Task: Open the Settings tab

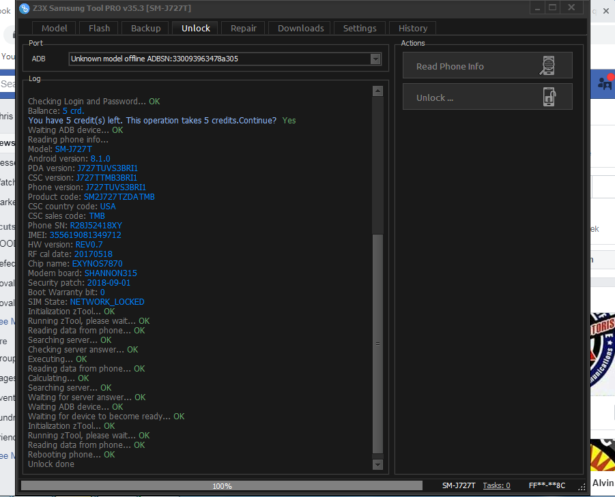Action: coord(360,28)
